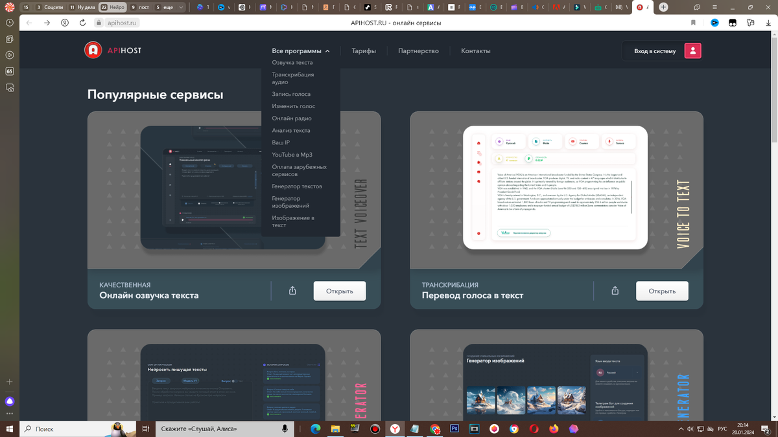Launch Yandex Browser from the taskbar
Image resolution: width=778 pixels, height=437 pixels.
point(395,429)
